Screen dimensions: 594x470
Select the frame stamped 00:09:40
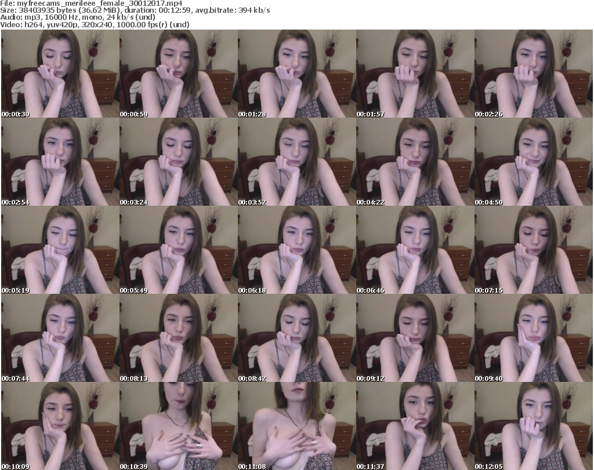(534, 338)
